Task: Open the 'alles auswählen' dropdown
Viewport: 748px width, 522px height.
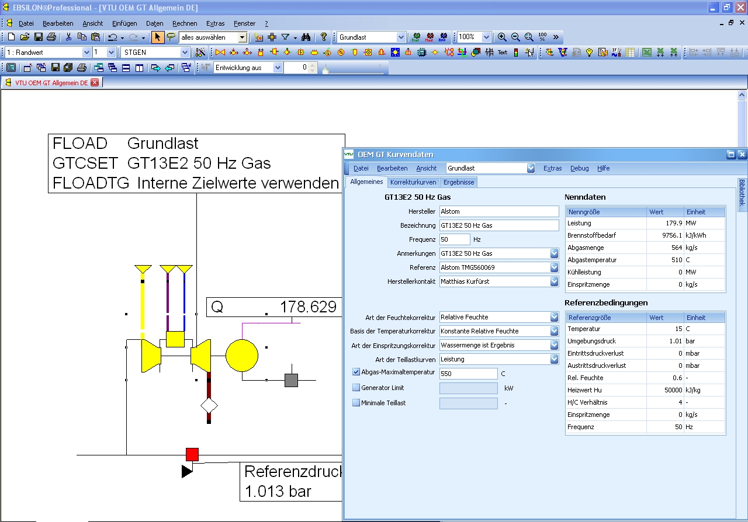Action: coord(243,37)
